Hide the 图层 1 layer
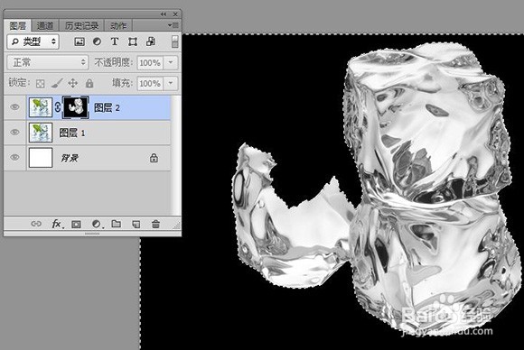Viewport: 524px width, 350px height. click(x=14, y=132)
